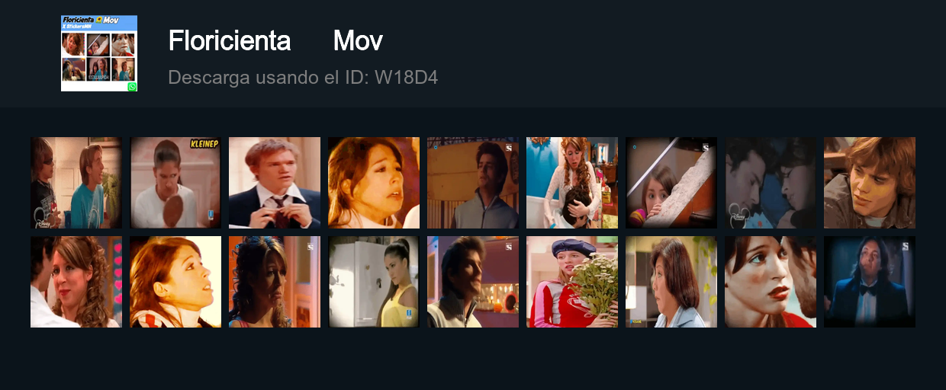Select the girl peeking behind wall sticker

pyautogui.click(x=671, y=183)
